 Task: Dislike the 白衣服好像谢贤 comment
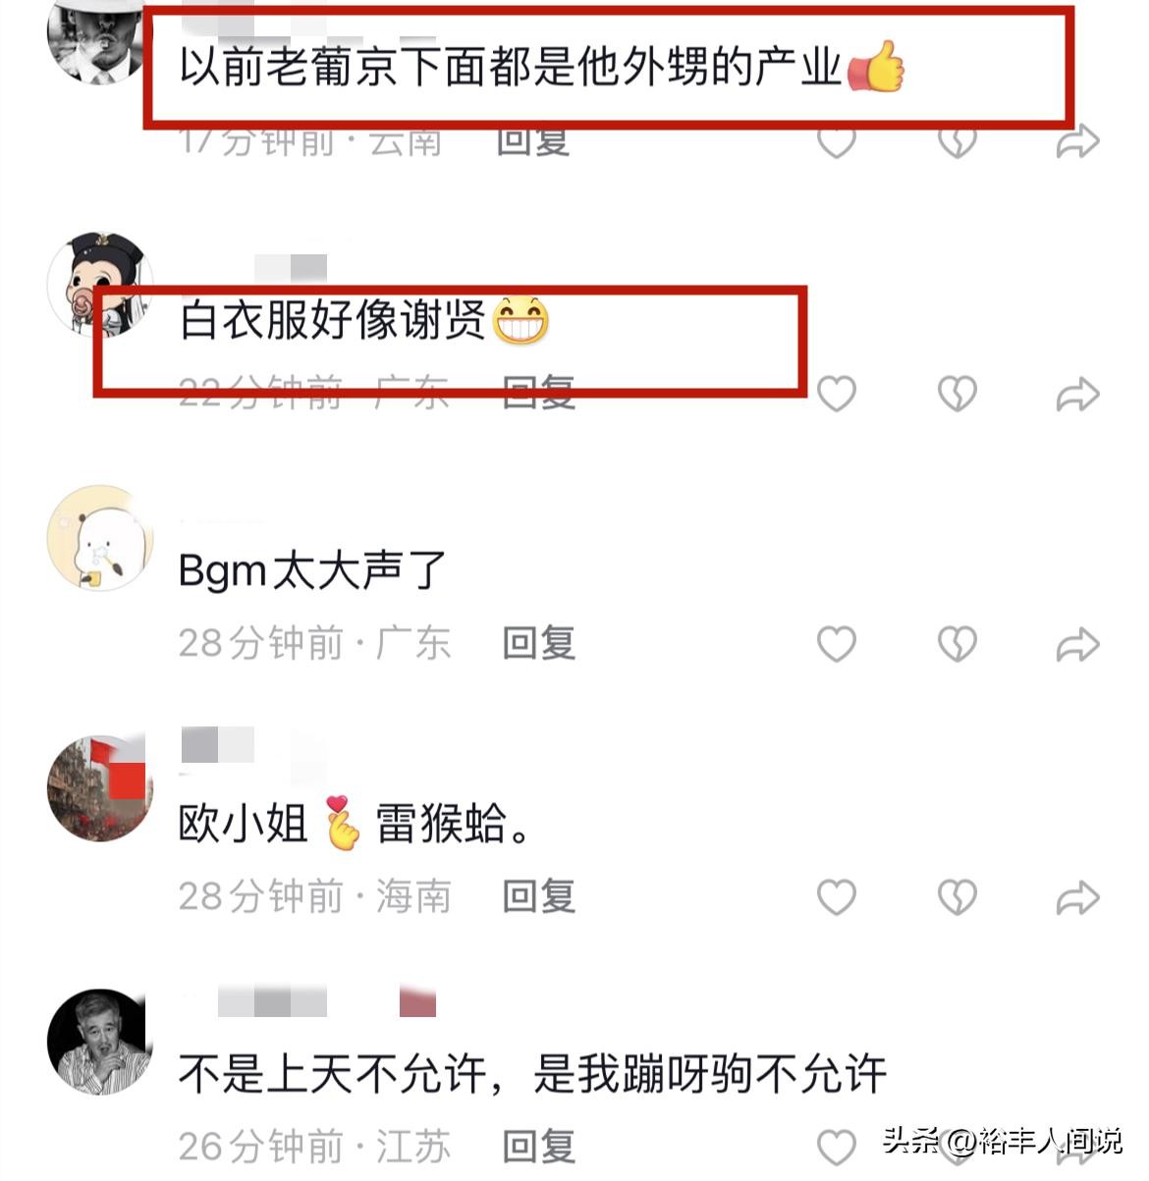pos(957,394)
